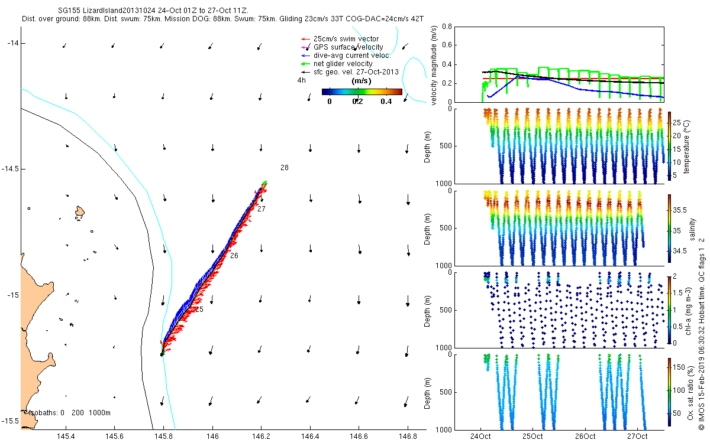Click the map longitude tick '146.2'

tap(261, 437)
